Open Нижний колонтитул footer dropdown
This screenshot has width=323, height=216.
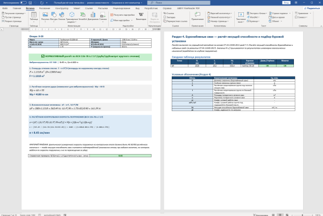pos(220,17)
